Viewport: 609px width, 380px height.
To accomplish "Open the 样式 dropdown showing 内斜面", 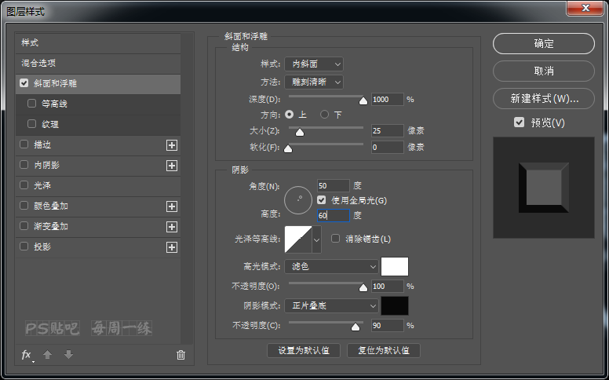I will [x=314, y=64].
